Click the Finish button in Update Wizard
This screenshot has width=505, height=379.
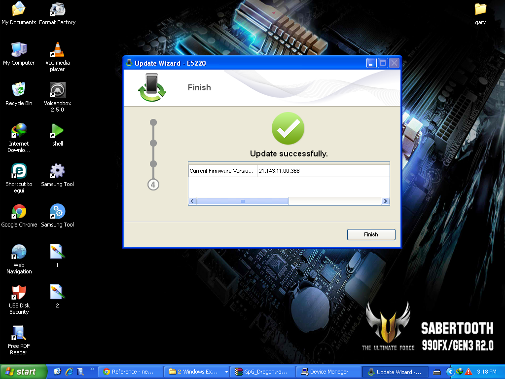371,234
